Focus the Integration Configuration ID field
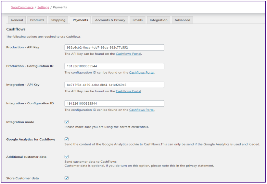Viewport: 267px width, 184px height. [114, 103]
